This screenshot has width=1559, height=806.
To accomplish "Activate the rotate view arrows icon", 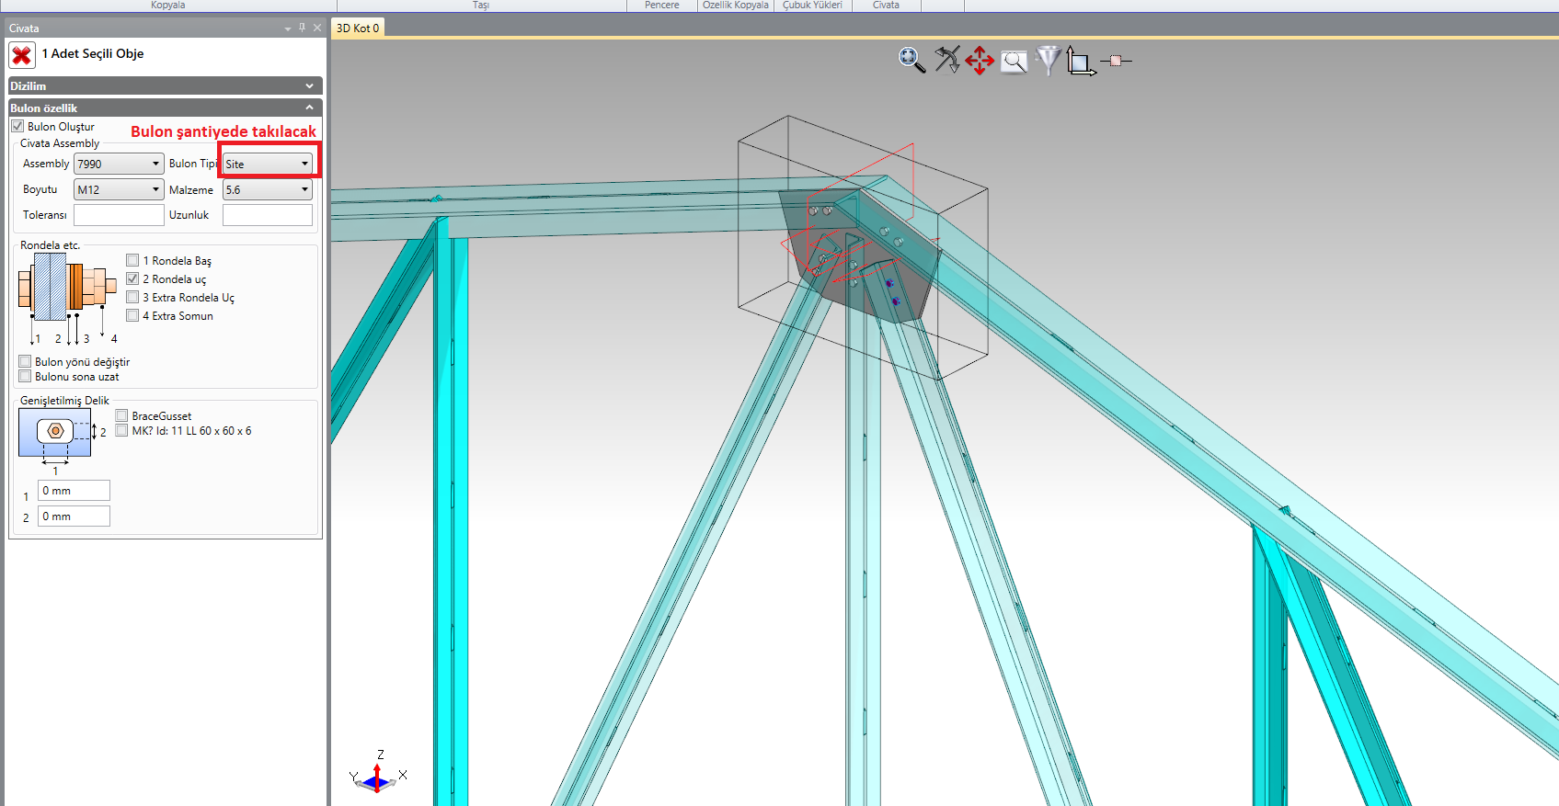I will click(x=946, y=60).
